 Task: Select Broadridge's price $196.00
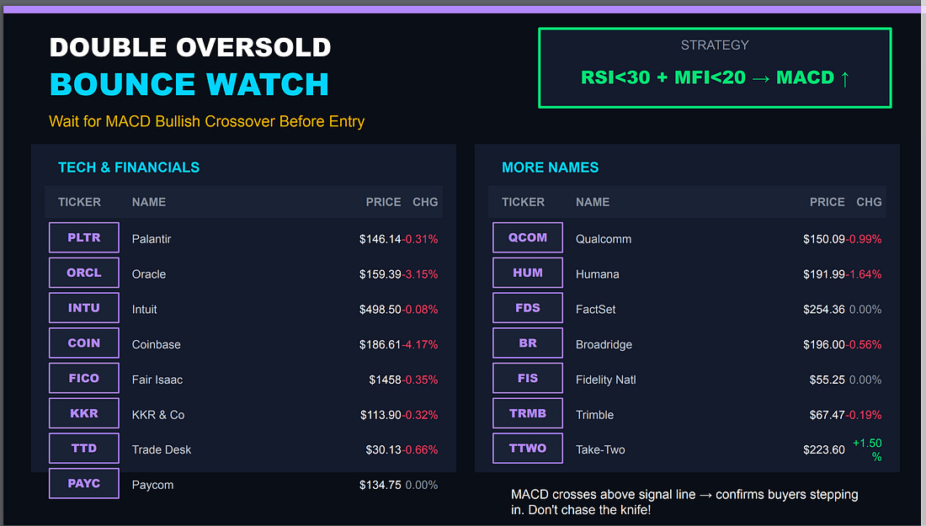point(824,344)
